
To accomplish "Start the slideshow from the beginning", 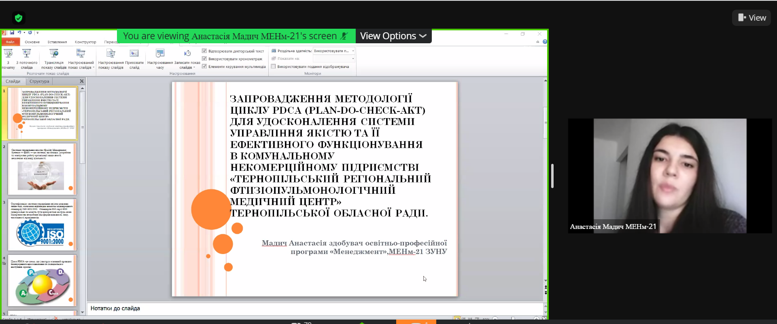I will tap(8, 59).
